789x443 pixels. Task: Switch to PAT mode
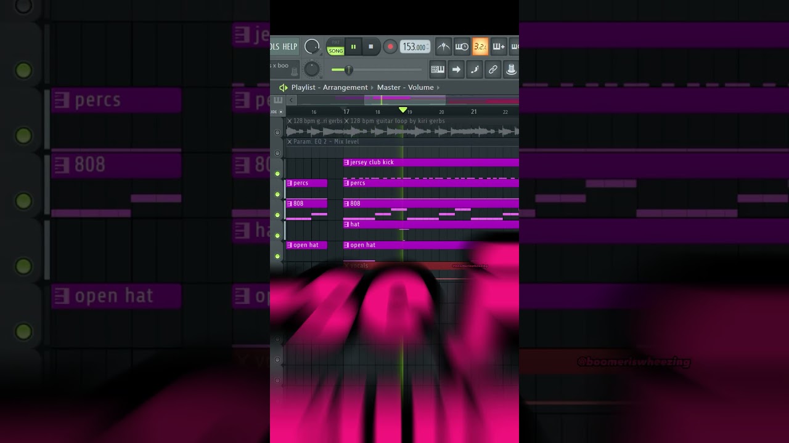click(335, 43)
